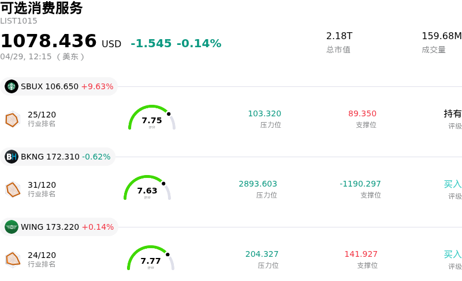Click BKNG support level -1190.297
This screenshot has height=281, width=462.
tap(360, 184)
